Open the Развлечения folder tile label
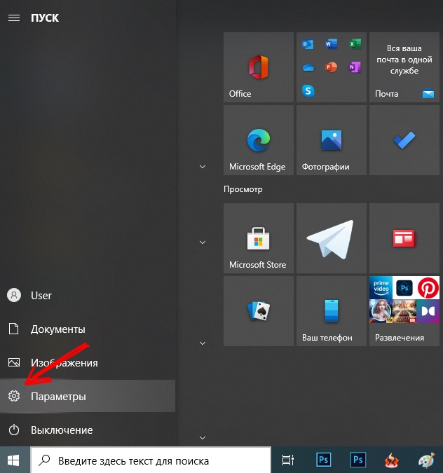 (x=400, y=338)
